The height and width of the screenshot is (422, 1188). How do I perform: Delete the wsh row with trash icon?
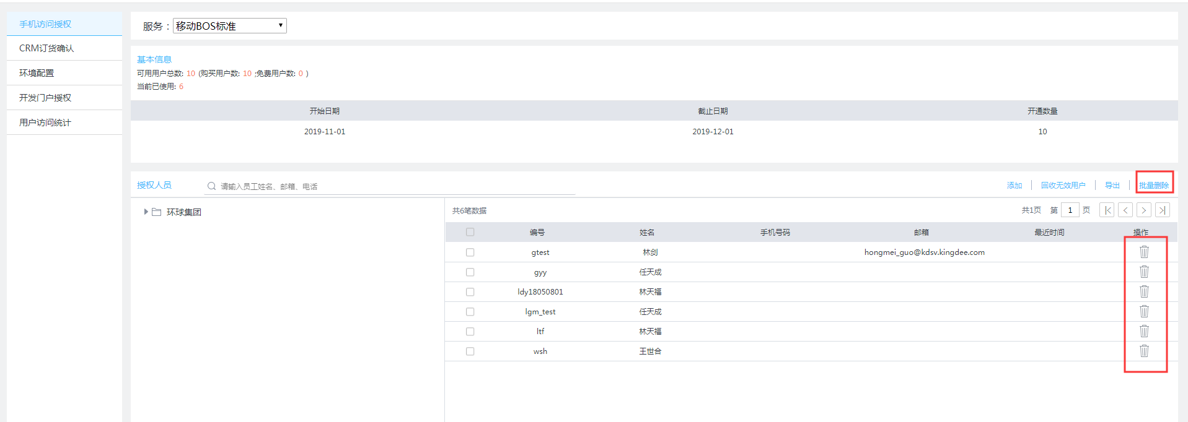pyautogui.click(x=1144, y=351)
